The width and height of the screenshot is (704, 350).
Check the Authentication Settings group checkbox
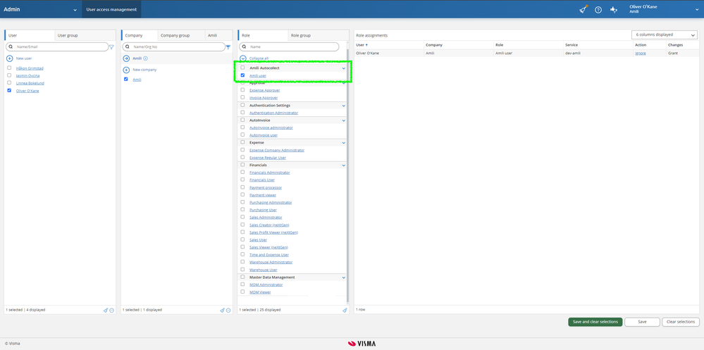coord(243,105)
